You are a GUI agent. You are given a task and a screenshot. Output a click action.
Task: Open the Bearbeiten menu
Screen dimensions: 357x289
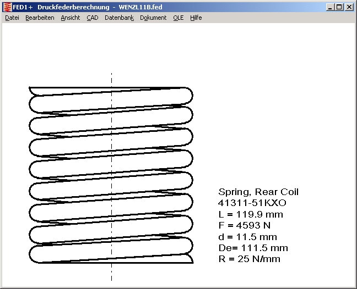pyautogui.click(x=40, y=18)
